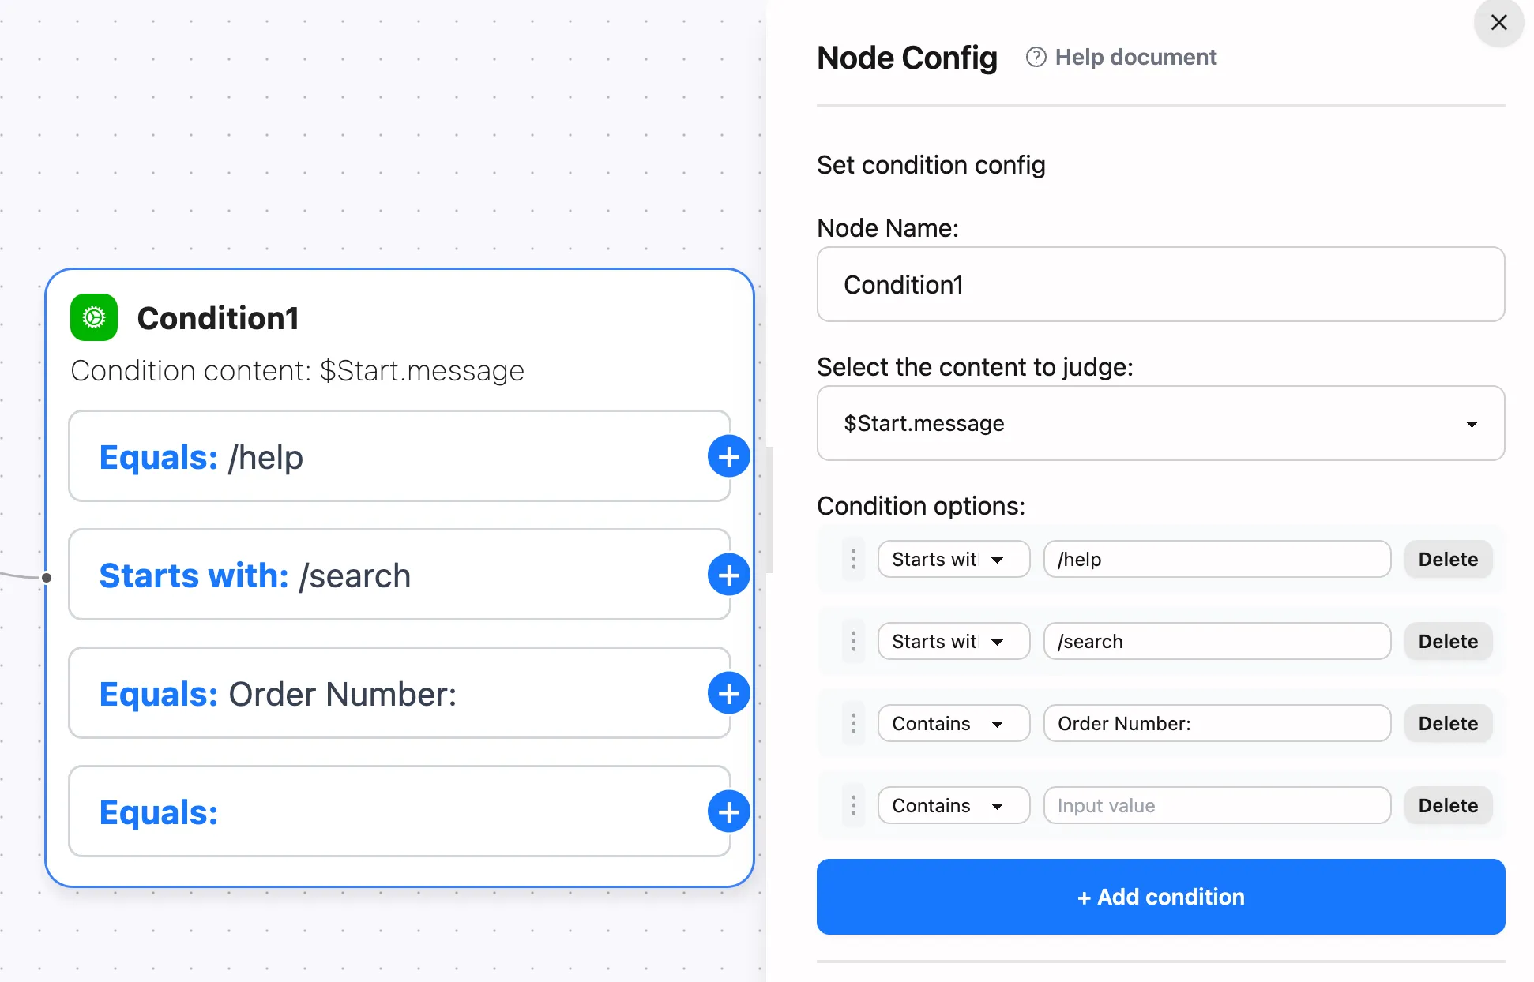The width and height of the screenshot is (1534, 982).
Task: Click the drag handle icon for Order Number condition
Action: tap(852, 723)
